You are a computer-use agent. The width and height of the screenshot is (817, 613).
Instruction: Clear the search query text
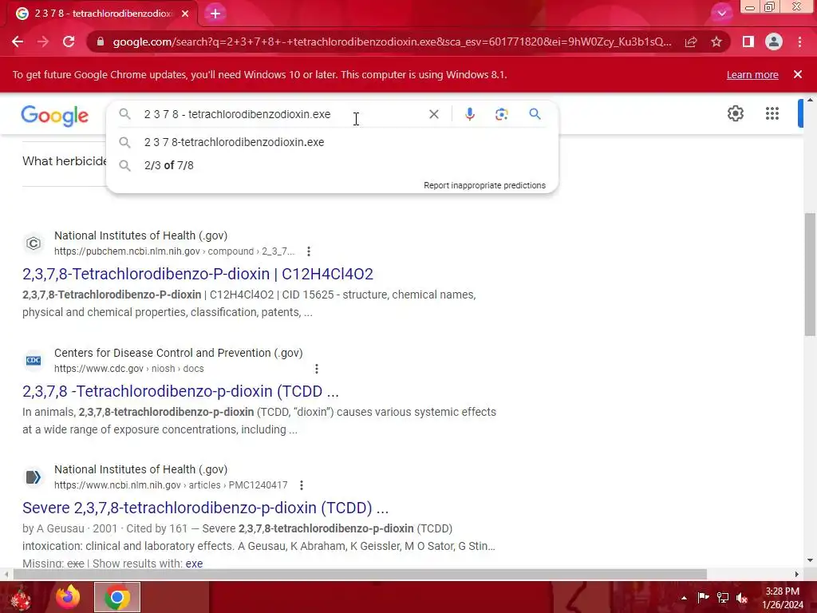point(433,114)
